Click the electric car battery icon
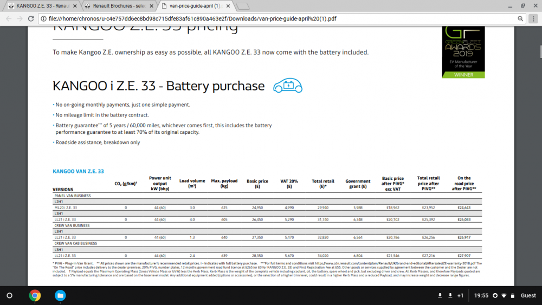 pyautogui.click(x=288, y=85)
